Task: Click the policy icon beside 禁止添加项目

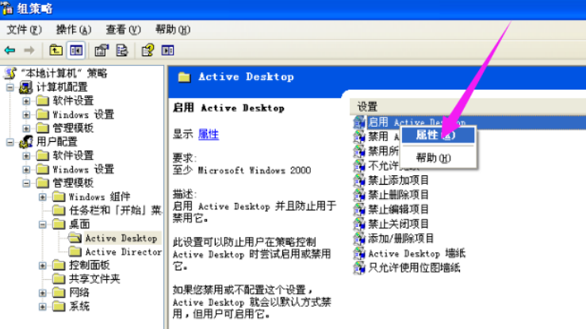Action: tap(360, 180)
